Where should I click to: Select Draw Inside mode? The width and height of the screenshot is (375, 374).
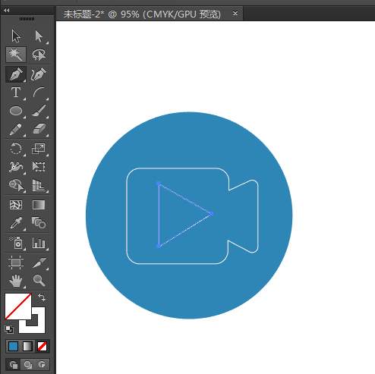coord(42,364)
